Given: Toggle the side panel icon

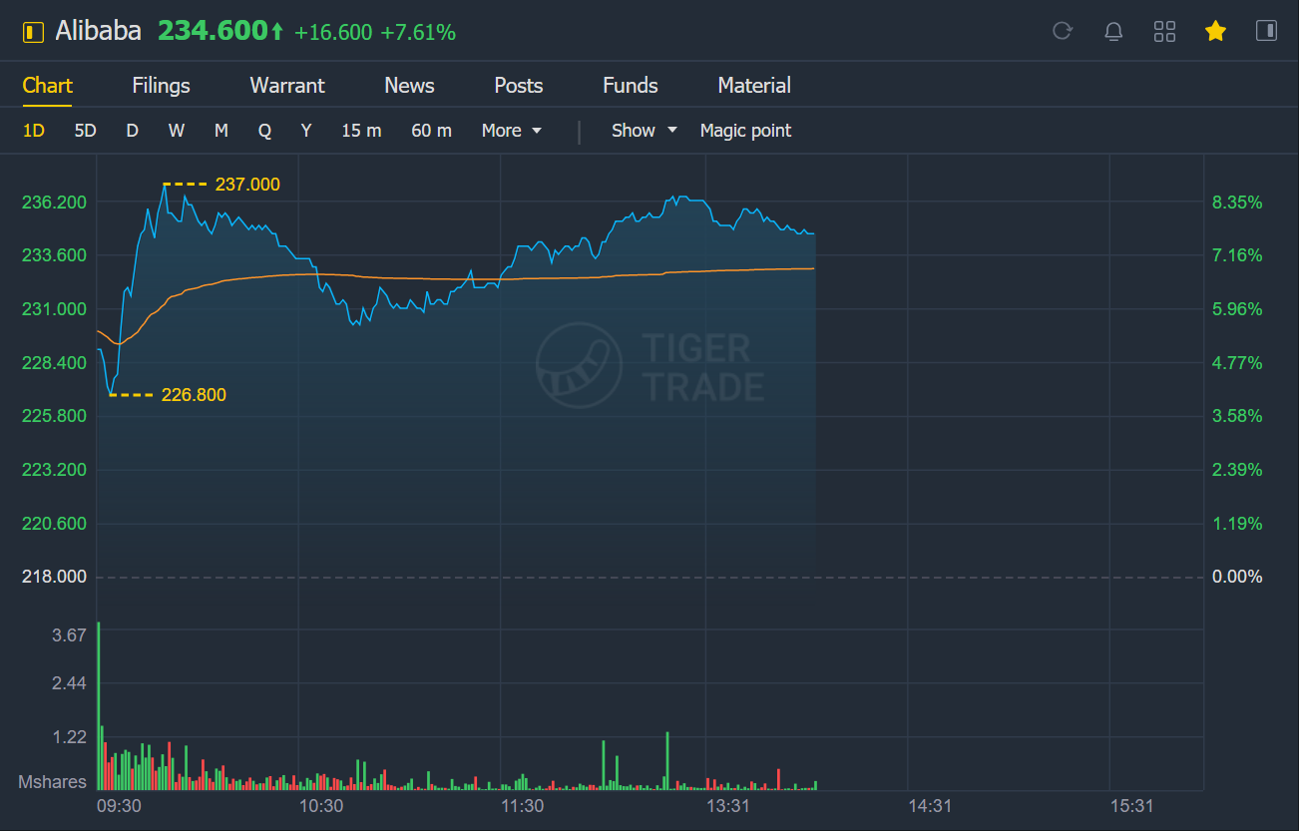Looking at the screenshot, I should (x=1266, y=31).
